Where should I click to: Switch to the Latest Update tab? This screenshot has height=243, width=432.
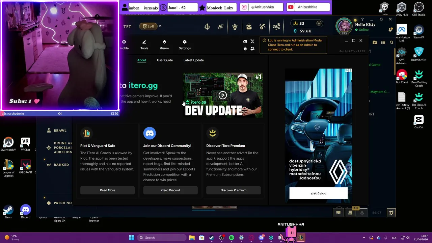193,60
